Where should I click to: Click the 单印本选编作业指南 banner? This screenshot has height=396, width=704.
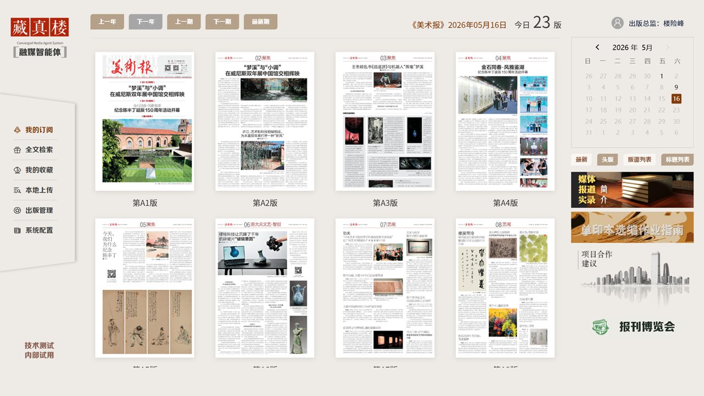click(x=632, y=227)
